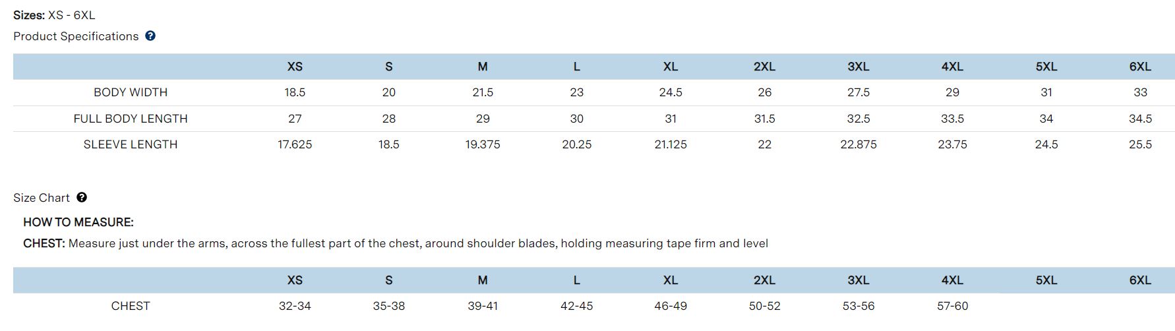This screenshot has width=1175, height=331.
Task: Click the Size Chart help icon
Action: [x=82, y=197]
